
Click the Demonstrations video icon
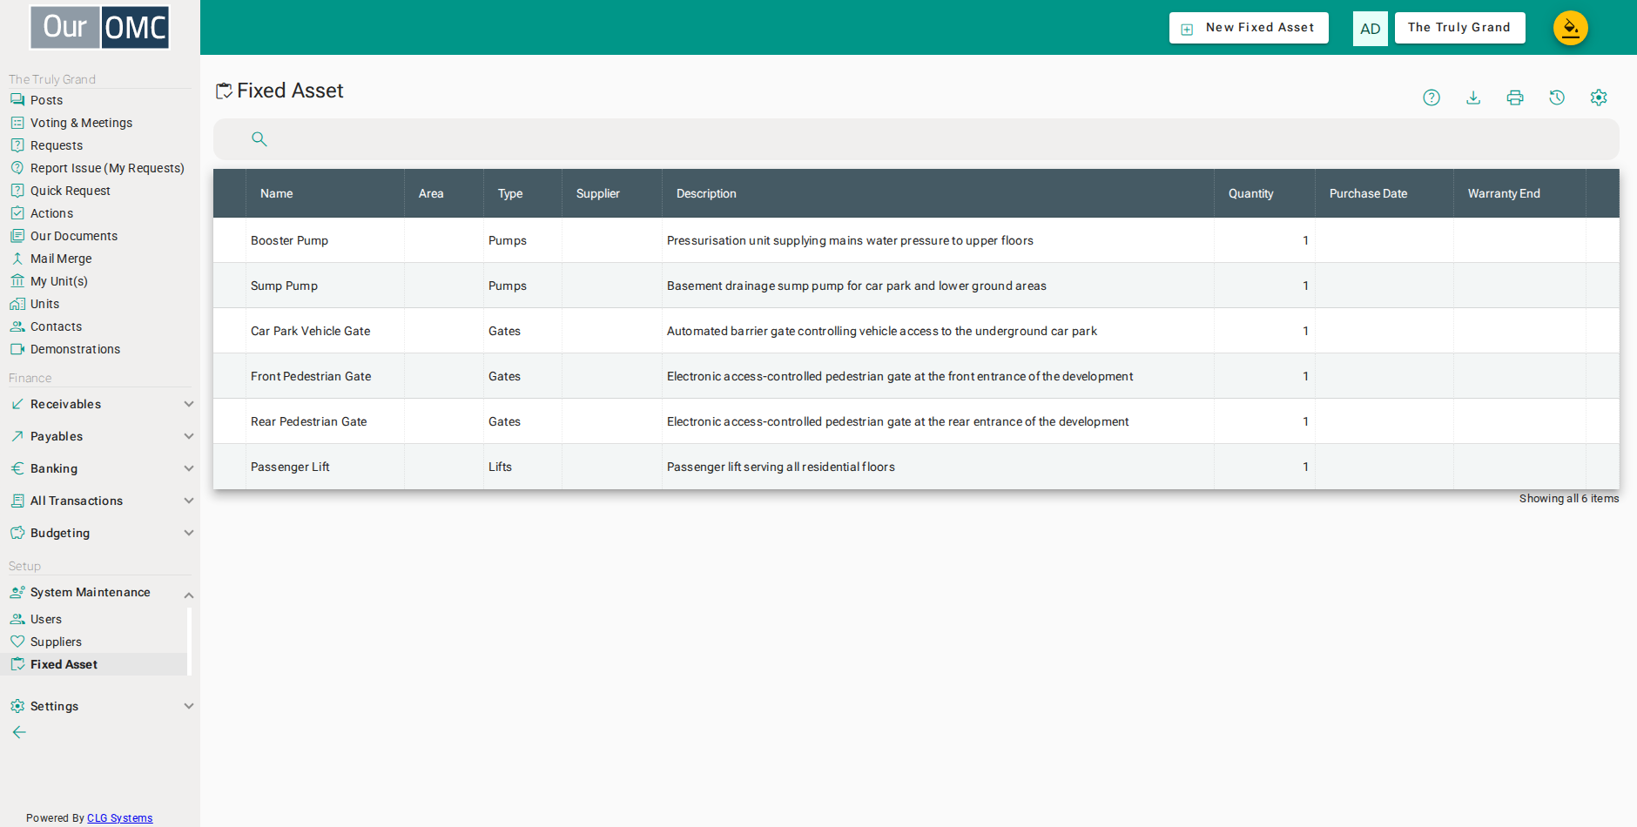pos(17,349)
